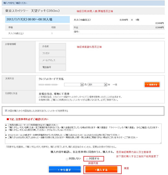This screenshot has height=175, width=168.
Task: Click the red 下記、注意事項を必ずご確認ください notice
Action: tap(27, 119)
